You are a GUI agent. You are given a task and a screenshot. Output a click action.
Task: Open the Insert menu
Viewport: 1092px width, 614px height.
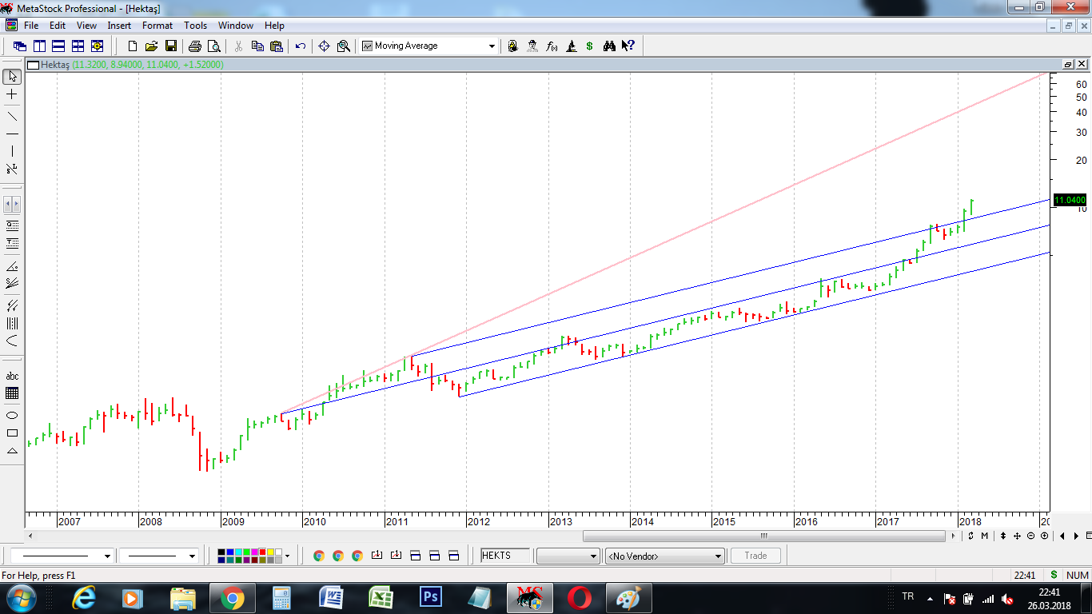[x=119, y=26]
